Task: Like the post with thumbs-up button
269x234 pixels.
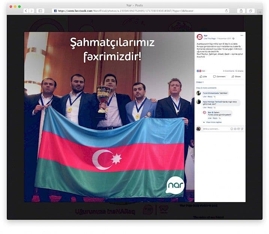Action: point(203,76)
